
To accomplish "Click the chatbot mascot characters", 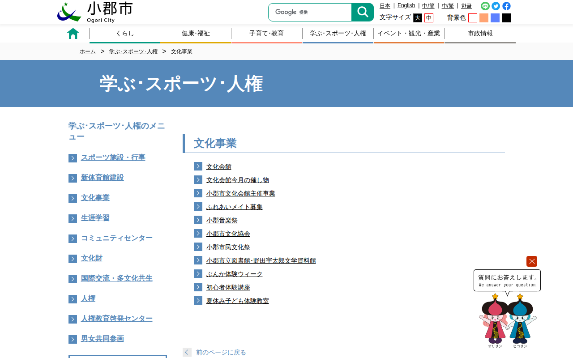I will pos(508,321).
